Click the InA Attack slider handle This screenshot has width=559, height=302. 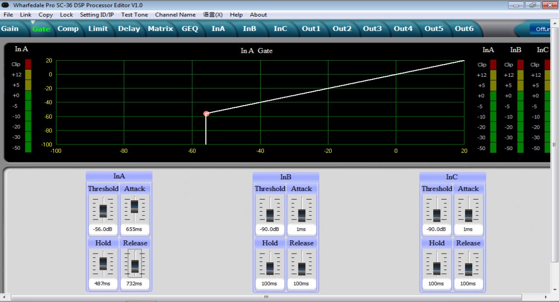pyautogui.click(x=135, y=206)
